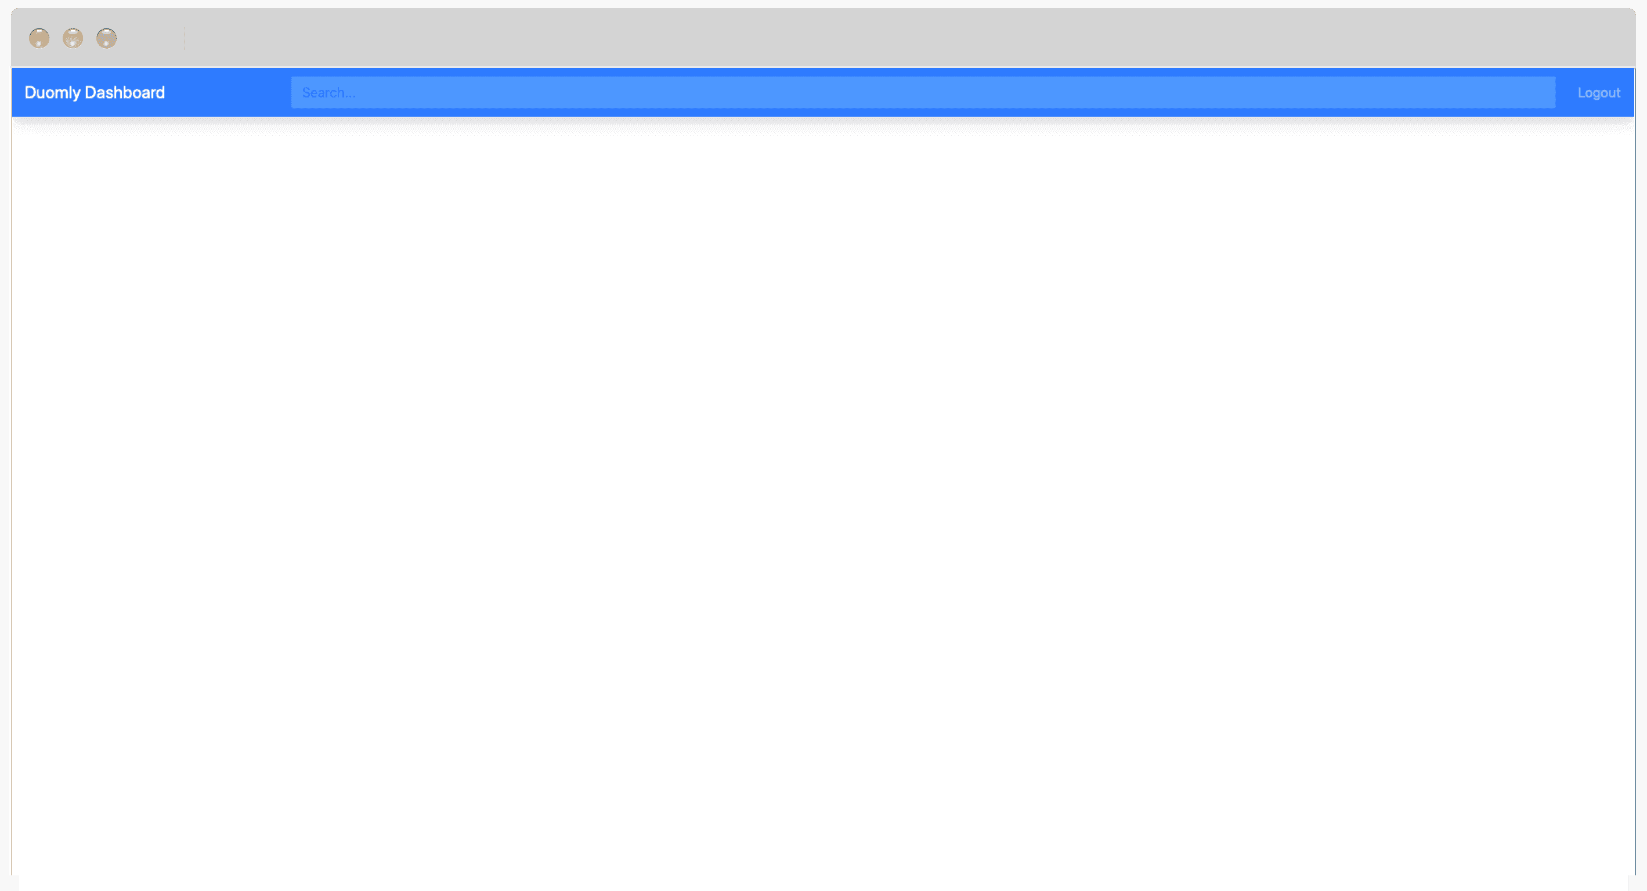This screenshot has width=1647, height=891.
Task: Click the blue navbar beside the brand title
Action: point(227,93)
